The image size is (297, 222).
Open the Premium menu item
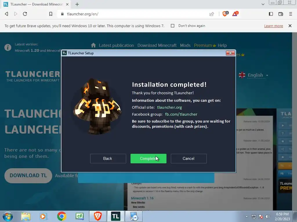(205, 45)
